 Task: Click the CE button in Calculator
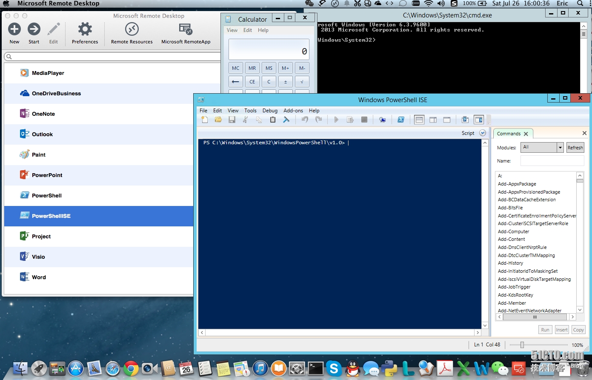point(252,82)
